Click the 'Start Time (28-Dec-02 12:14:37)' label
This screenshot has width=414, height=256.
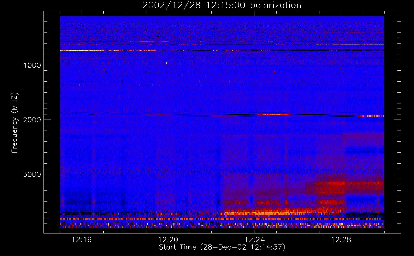coord(222,247)
